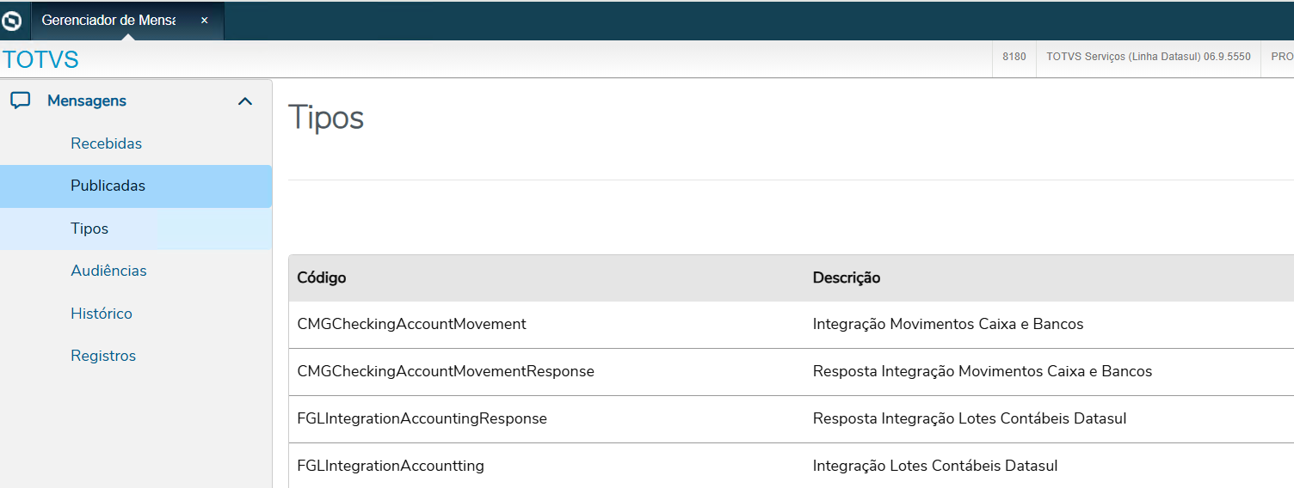Click the TOTVS logo icon in top bar
Viewport: 1294px width, 488px height.
tap(12, 21)
